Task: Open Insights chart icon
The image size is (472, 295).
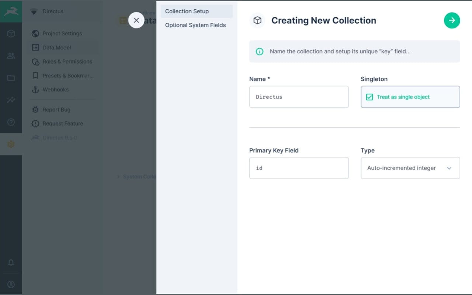Action: pyautogui.click(x=11, y=100)
